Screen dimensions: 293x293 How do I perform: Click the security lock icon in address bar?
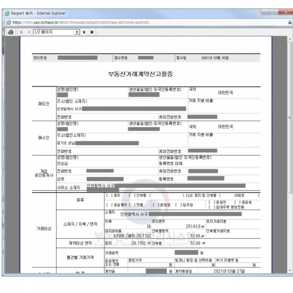coord(290,22)
